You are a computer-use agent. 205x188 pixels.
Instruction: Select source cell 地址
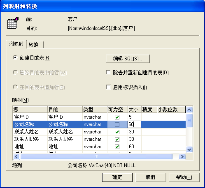(x=30, y=147)
